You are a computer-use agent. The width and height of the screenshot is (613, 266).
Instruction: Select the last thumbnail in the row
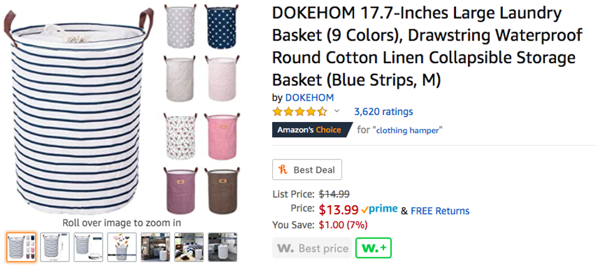[x=222, y=247]
